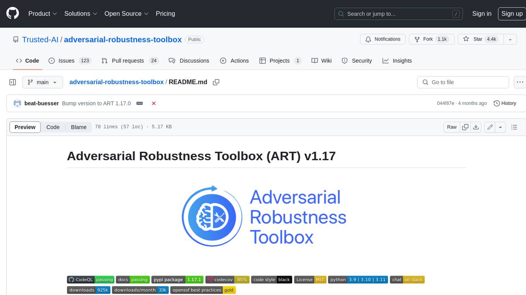Screen dimensions: 526x295
Task: Click the Sign up button
Action: pos(512,14)
